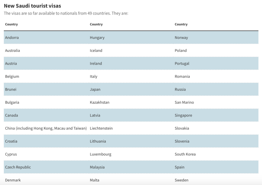Click the "available to nationals from 49 countries" subtitle

(x=66, y=13)
